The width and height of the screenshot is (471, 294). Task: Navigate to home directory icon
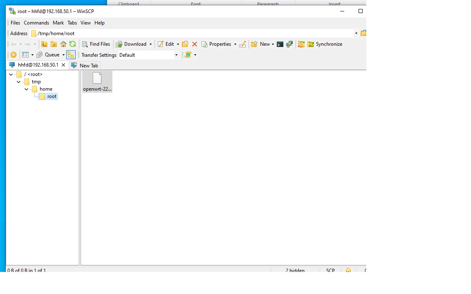(x=63, y=44)
